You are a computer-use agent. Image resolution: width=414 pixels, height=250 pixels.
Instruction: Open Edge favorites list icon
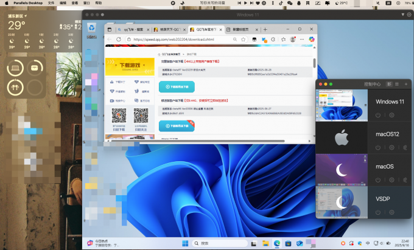tap(283, 40)
